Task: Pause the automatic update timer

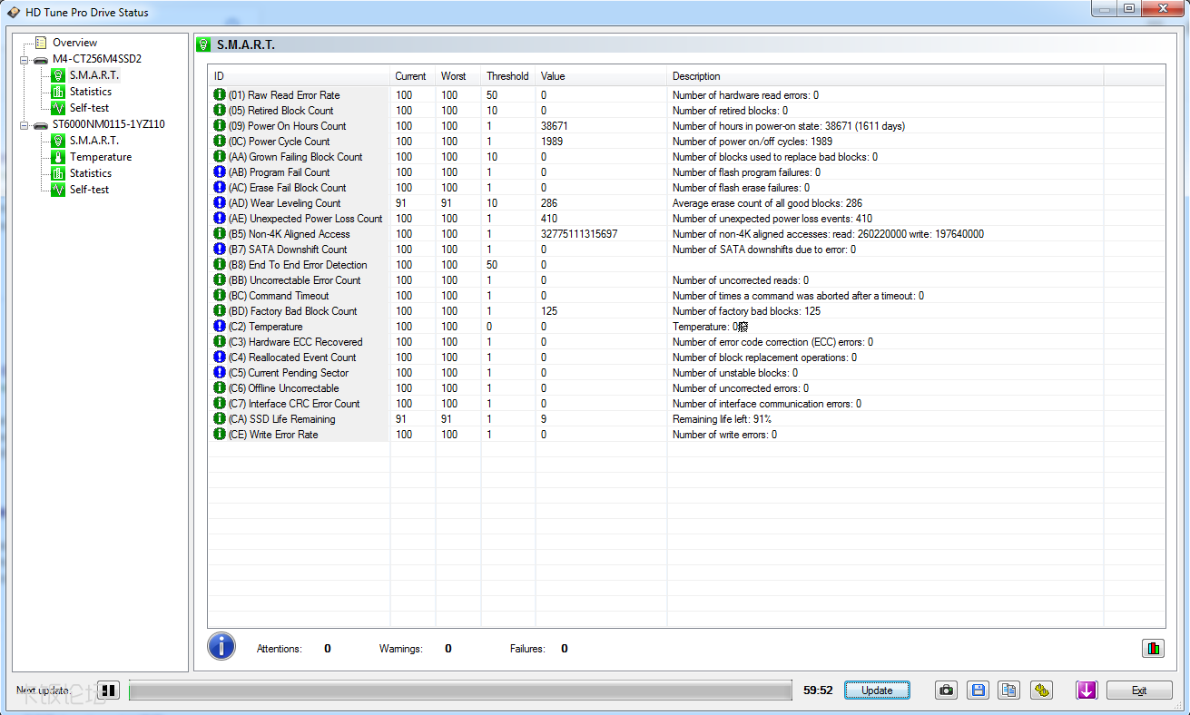Action: click(x=109, y=691)
